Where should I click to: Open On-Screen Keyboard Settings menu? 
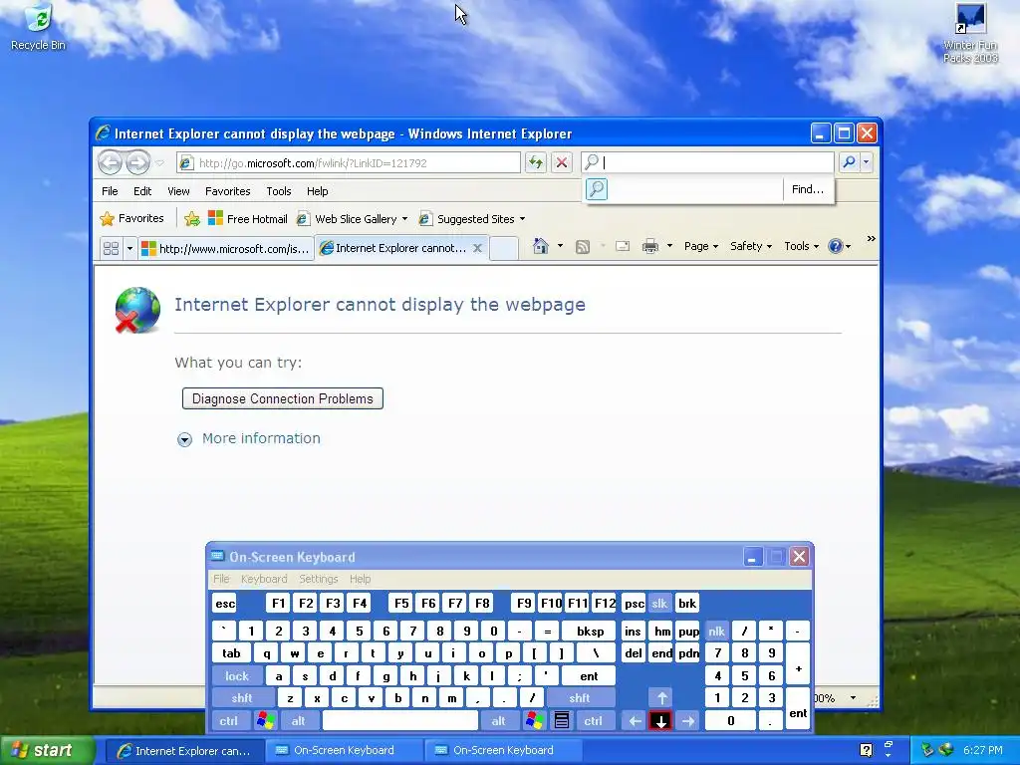(318, 579)
